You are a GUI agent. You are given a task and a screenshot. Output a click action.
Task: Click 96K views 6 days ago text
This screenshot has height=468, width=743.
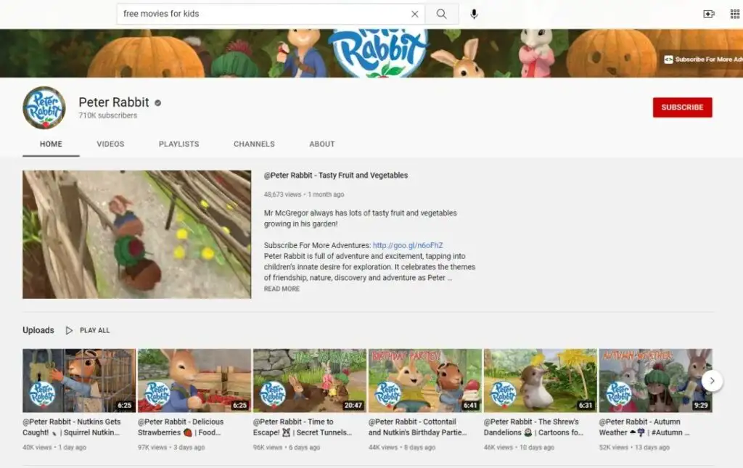(286, 447)
